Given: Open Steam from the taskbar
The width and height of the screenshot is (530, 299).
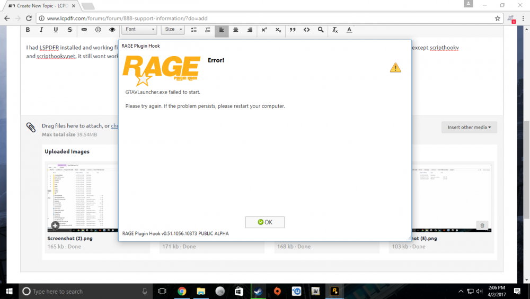Looking at the screenshot, I should pos(258,291).
